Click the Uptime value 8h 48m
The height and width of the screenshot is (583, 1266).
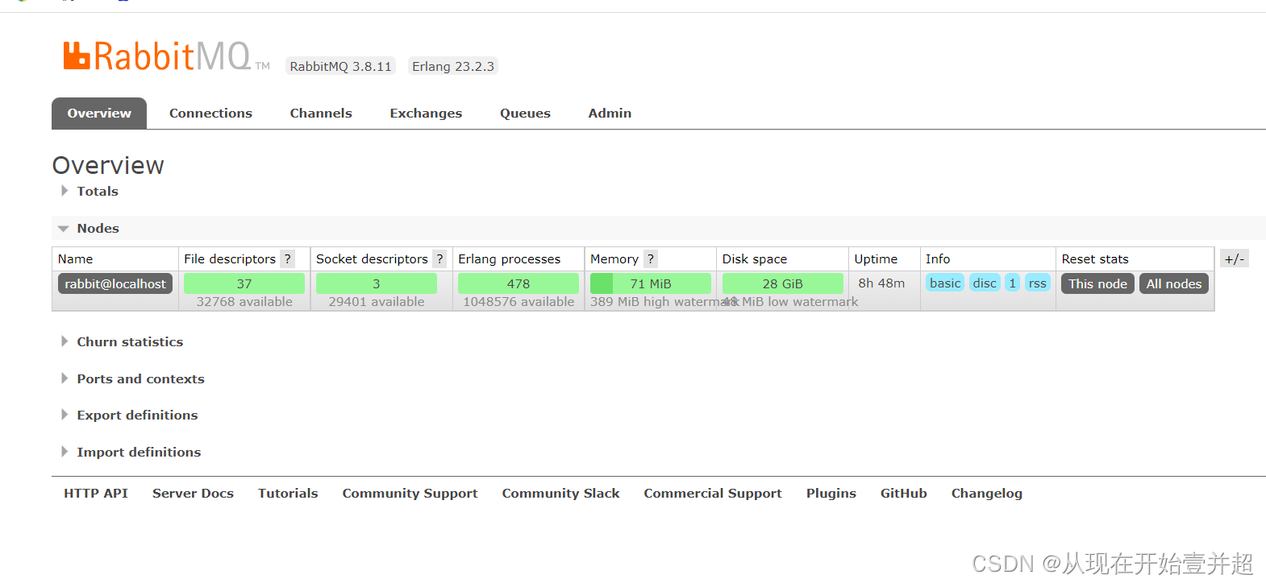(881, 283)
